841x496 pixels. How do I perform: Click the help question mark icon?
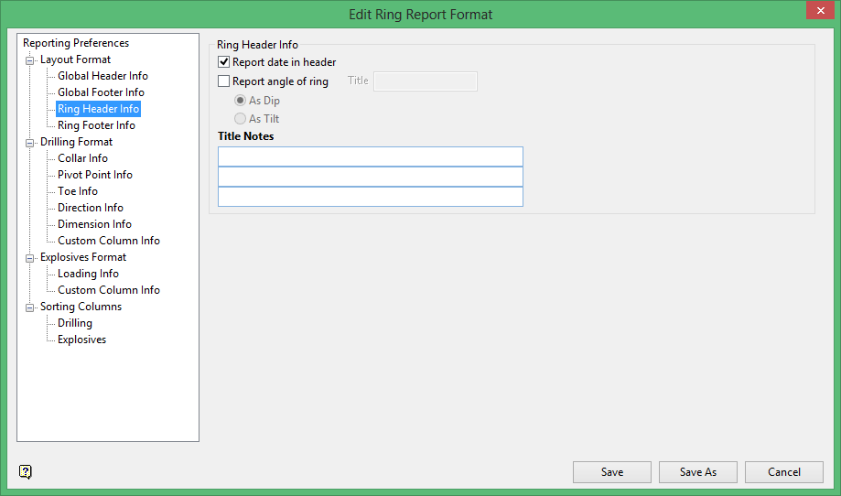26,472
